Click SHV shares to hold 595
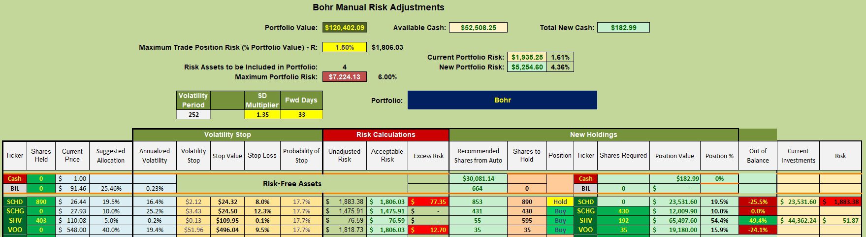 coord(527,220)
